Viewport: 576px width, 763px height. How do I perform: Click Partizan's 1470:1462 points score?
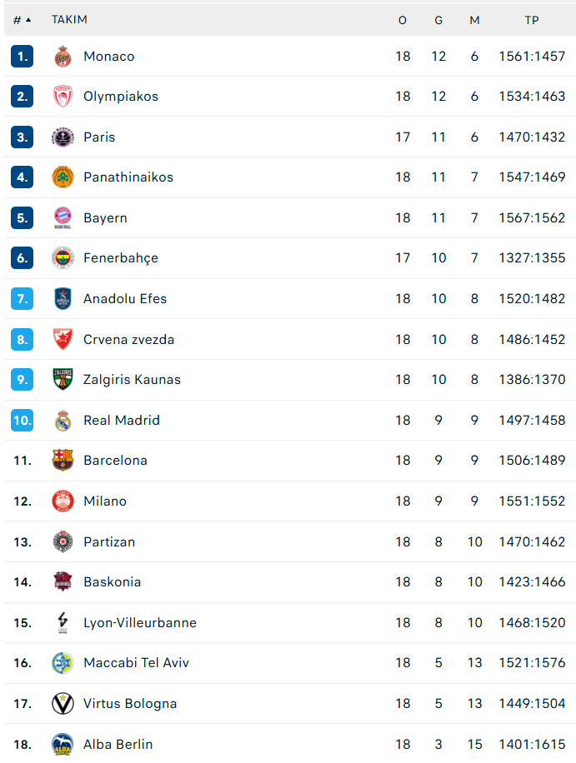point(532,542)
